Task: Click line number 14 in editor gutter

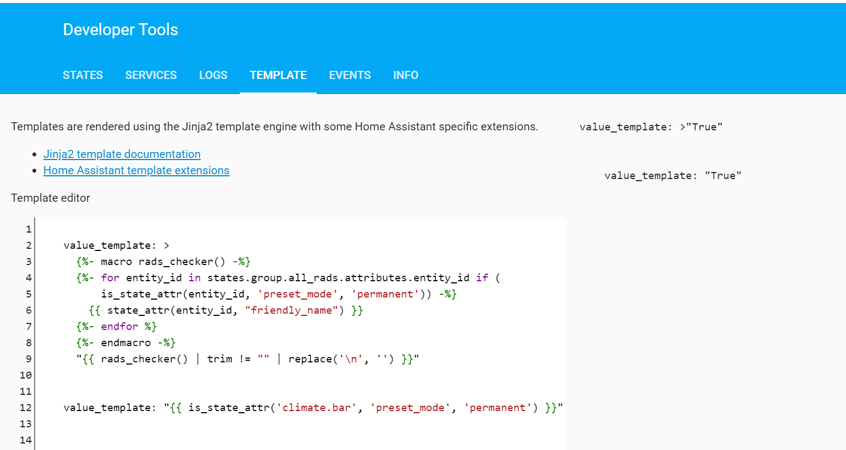Action: coord(25,440)
